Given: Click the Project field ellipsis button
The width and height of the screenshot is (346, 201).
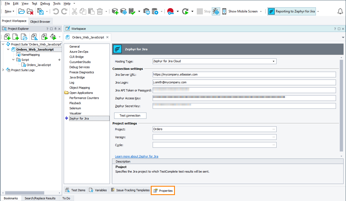Looking at the screenshot, I should [x=274, y=129].
